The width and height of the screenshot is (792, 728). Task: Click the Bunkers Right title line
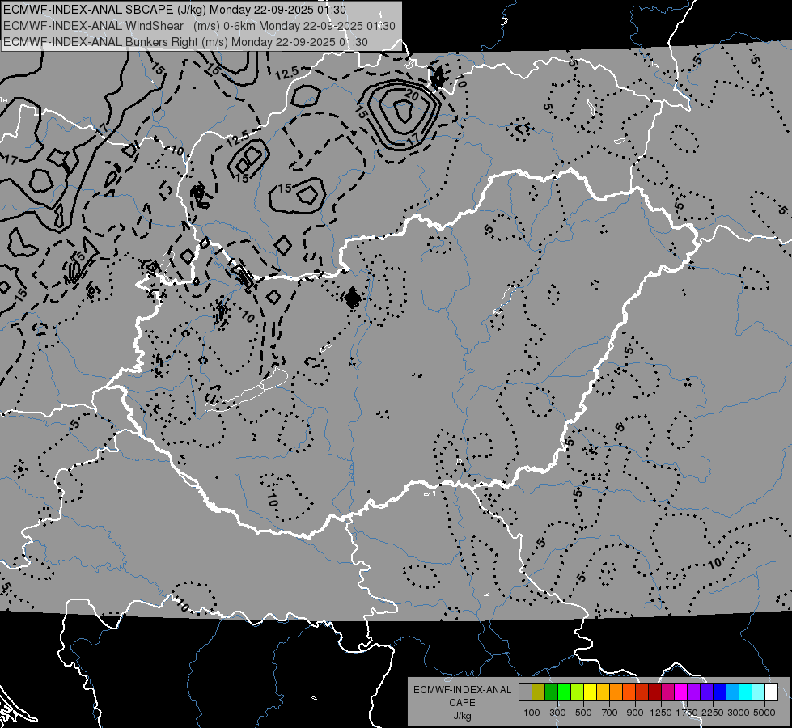[x=185, y=42]
